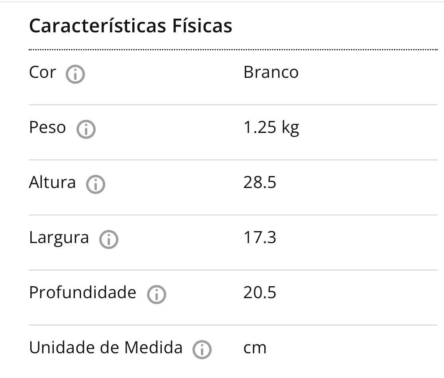Select the Características Físicas heading

pyautogui.click(x=131, y=26)
